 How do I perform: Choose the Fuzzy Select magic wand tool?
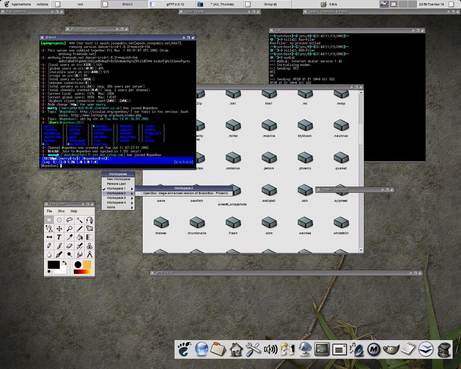(80, 220)
